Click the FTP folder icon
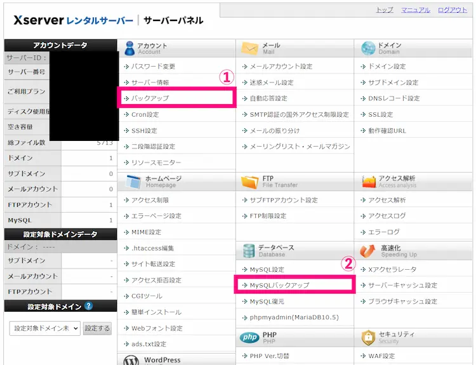The image size is (476, 365). tap(249, 182)
